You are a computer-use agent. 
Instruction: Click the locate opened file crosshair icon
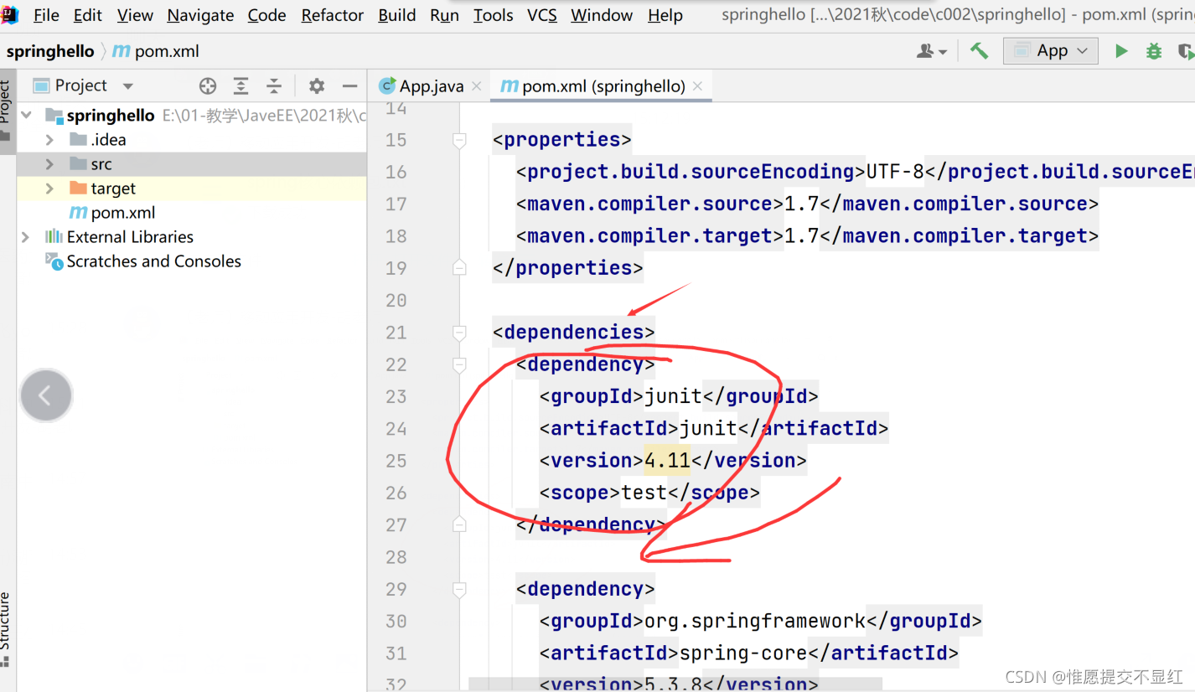point(208,85)
